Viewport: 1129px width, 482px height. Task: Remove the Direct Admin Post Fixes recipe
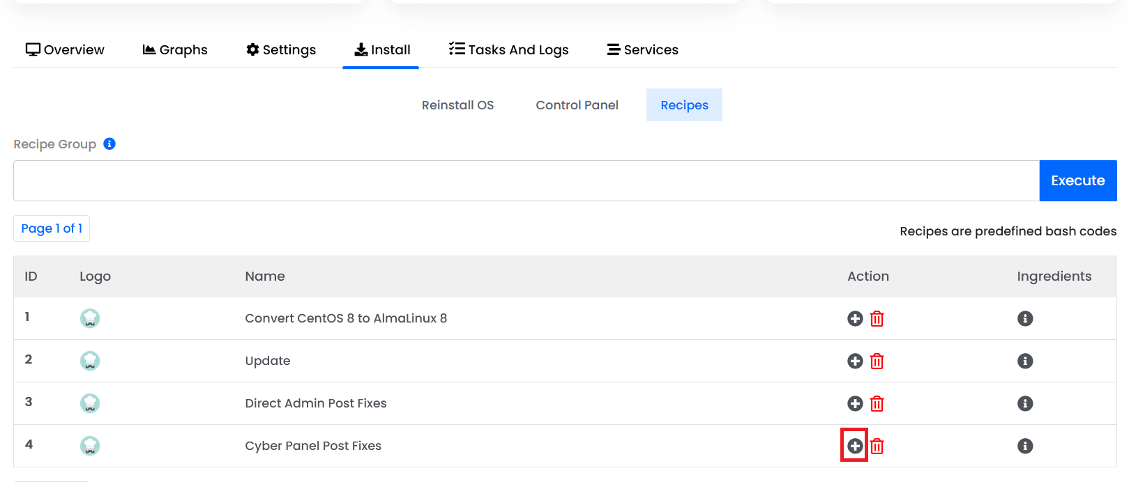(x=877, y=403)
